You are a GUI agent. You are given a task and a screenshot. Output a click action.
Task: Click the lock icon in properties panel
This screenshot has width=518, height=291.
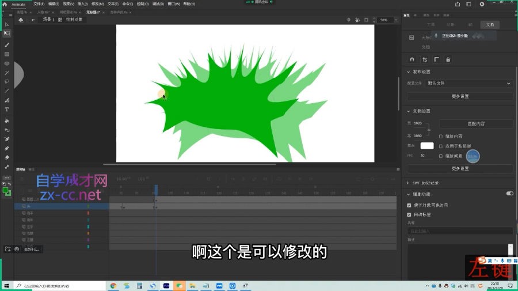(448, 59)
